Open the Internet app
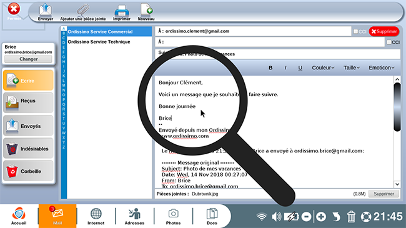Screen dimensions: 406x228 point(96,216)
